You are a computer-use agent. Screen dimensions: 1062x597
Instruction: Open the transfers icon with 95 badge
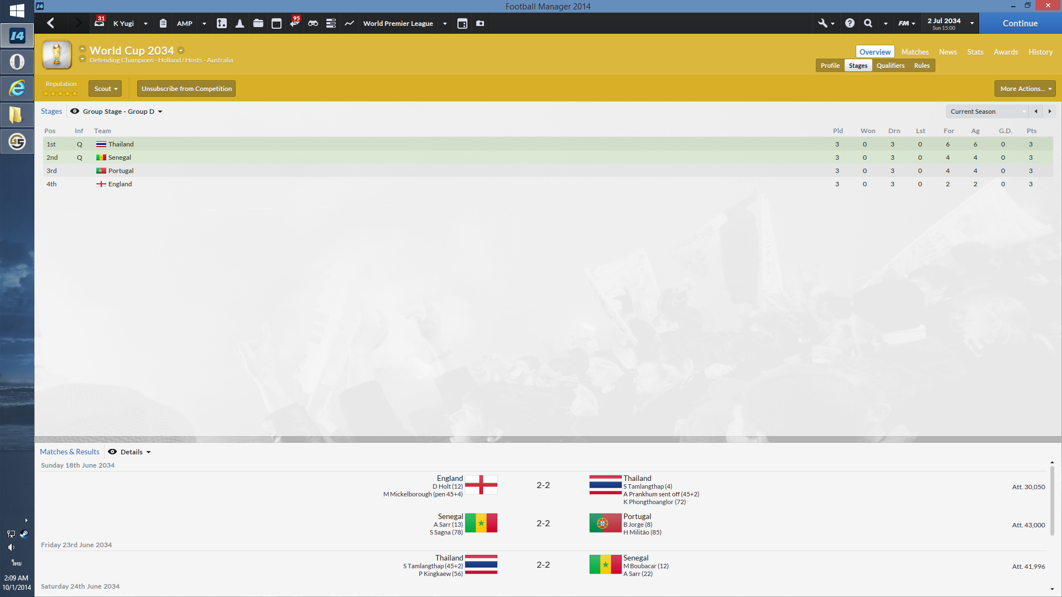click(295, 23)
